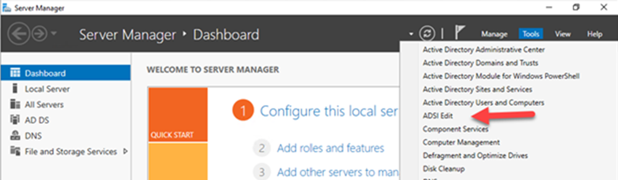Refresh the Server Manager dashboard
618x180 pixels.
pyautogui.click(x=427, y=34)
